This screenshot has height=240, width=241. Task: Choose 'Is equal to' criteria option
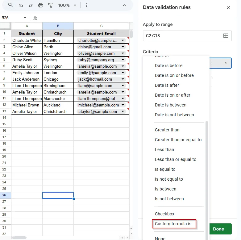pyautogui.click(x=165, y=169)
